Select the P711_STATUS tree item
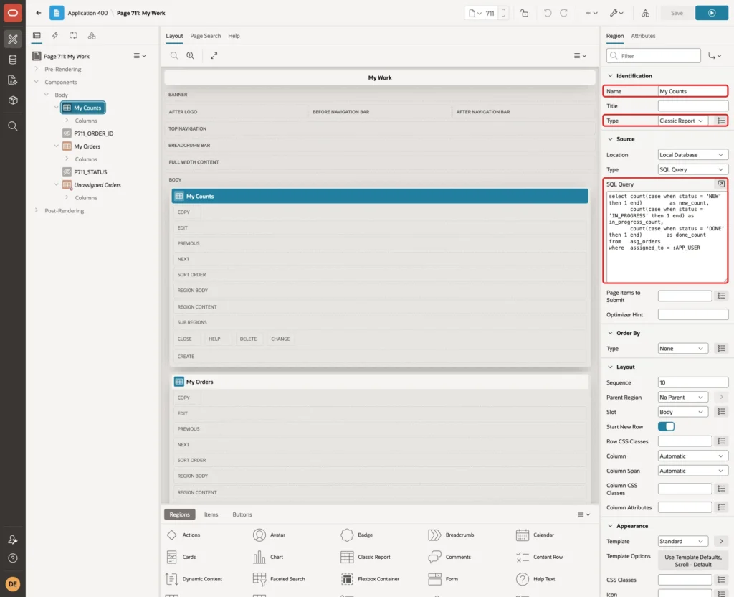The height and width of the screenshot is (597, 734). coord(90,172)
